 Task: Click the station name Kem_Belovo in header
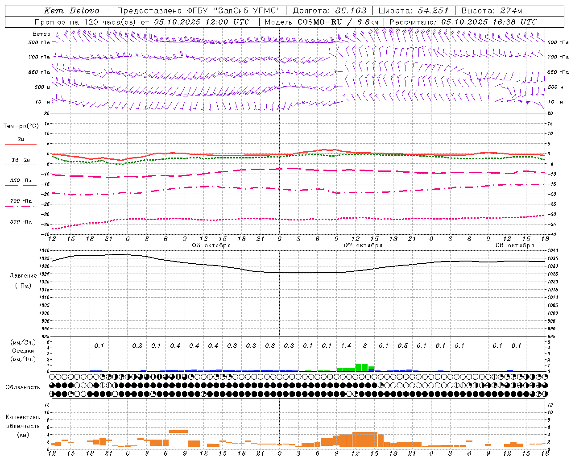(71, 11)
